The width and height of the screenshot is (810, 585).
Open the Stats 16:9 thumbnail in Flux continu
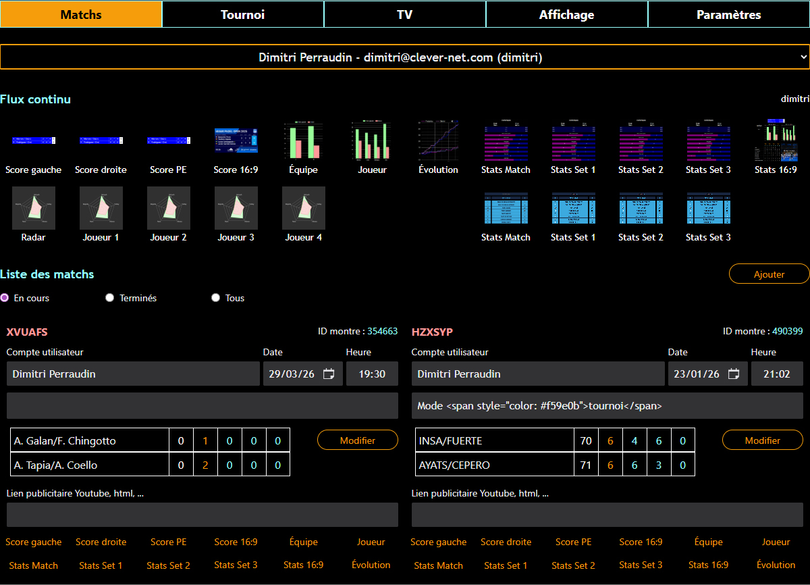[776, 141]
